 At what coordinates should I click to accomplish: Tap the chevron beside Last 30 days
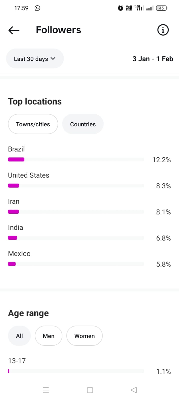tap(53, 59)
